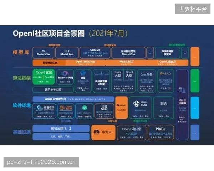214x171 pixels.
Task: Click the OpenI社区项目全景图 title
Action: tap(49, 33)
